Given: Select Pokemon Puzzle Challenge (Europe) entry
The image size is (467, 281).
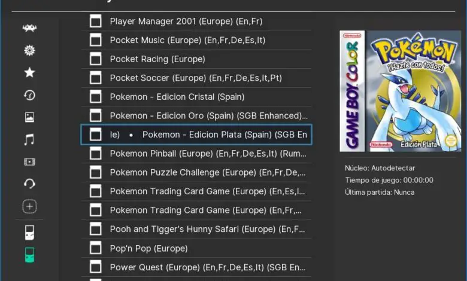Looking at the screenshot, I should [x=196, y=172].
